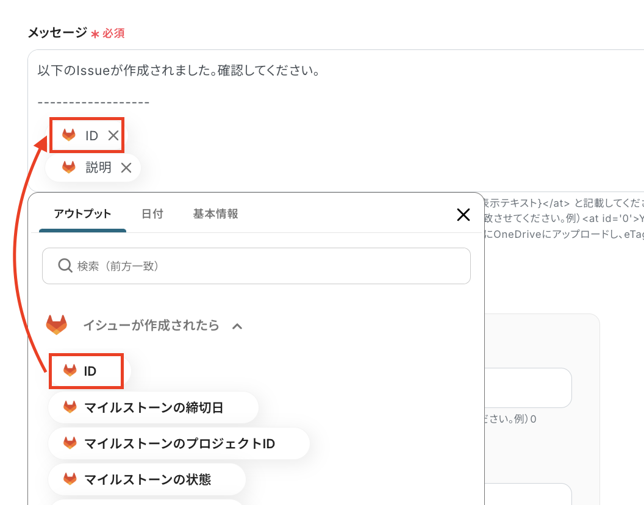Remove the 説明 tag from the message
Viewport: 644px width, 505px height.
[x=126, y=168]
